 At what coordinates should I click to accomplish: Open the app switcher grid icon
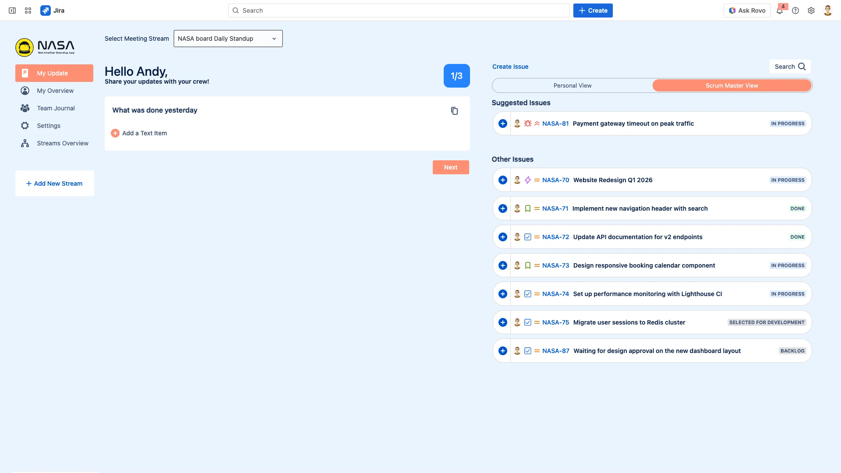(28, 11)
